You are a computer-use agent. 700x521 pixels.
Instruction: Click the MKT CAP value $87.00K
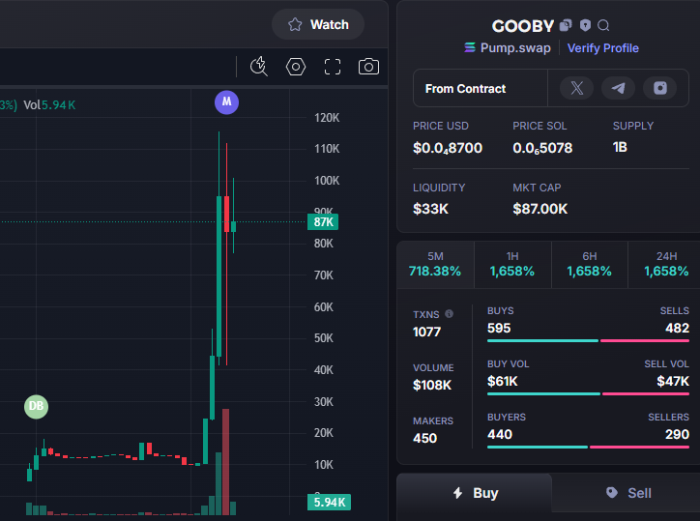[540, 209]
